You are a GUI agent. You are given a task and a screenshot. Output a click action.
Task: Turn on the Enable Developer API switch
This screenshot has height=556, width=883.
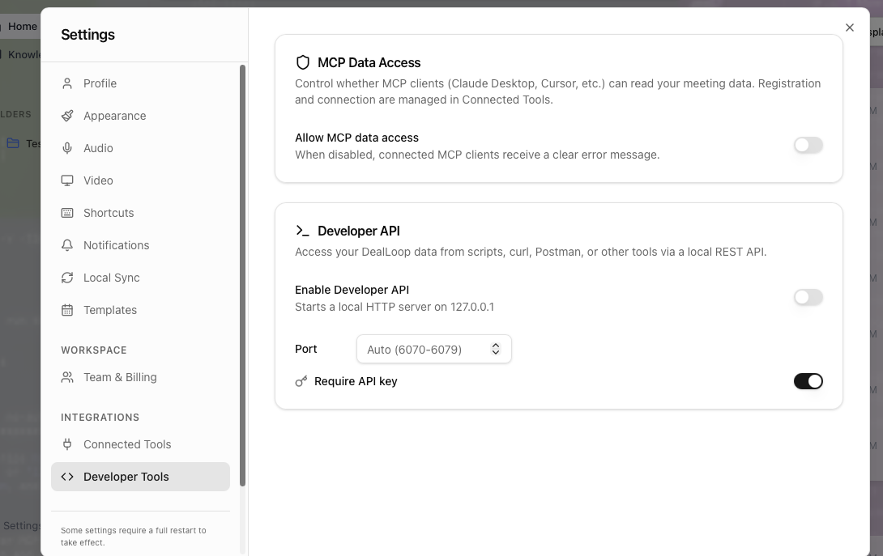(808, 297)
